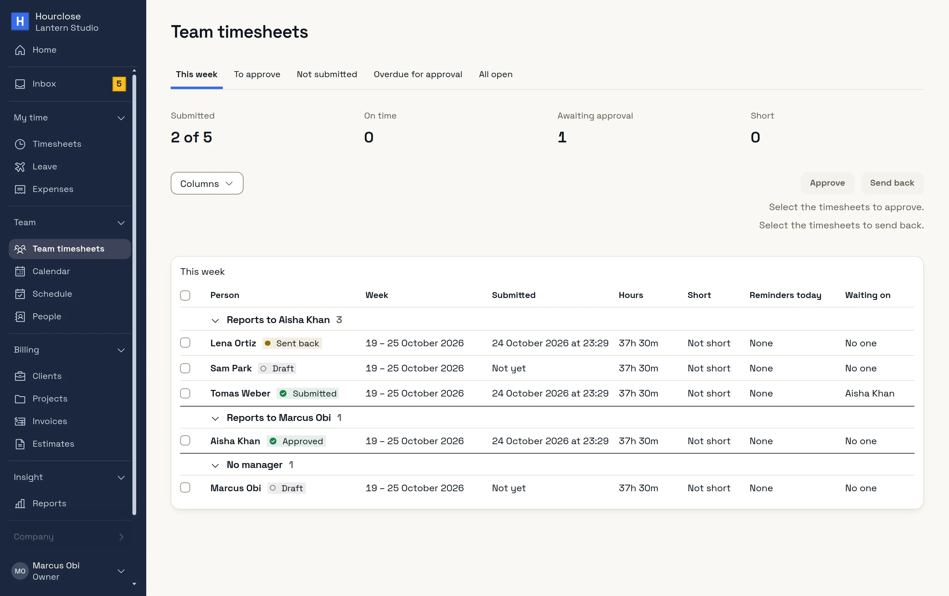Click the Team timesheets people icon

(20, 249)
